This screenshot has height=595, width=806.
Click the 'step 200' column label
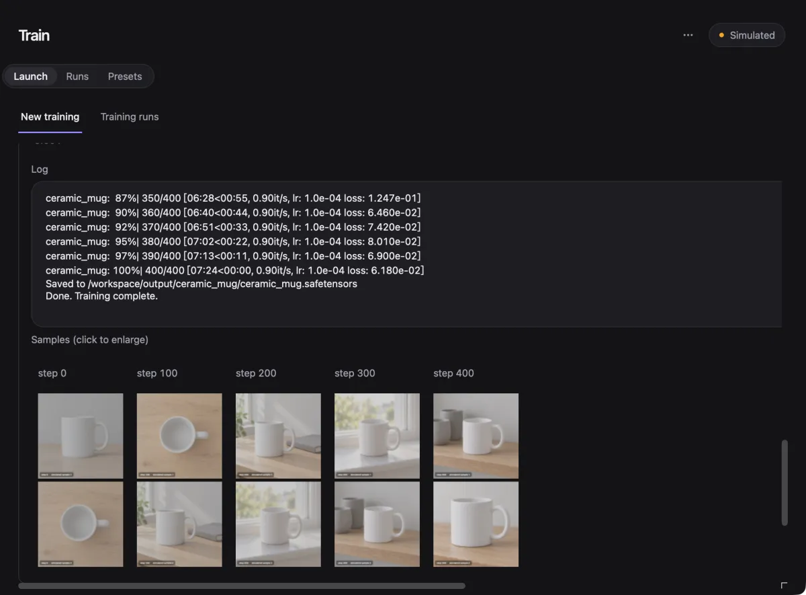(256, 373)
